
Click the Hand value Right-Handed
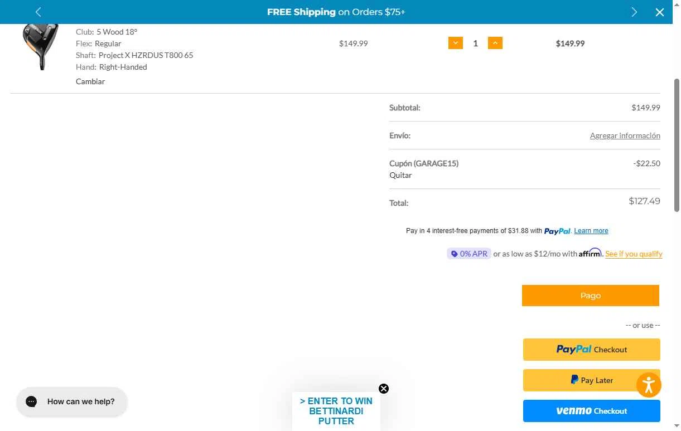point(123,67)
